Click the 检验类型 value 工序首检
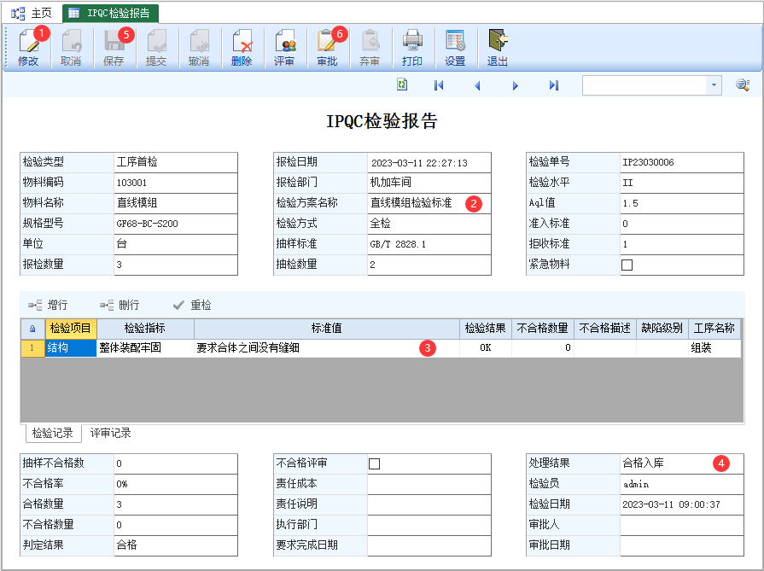This screenshot has height=571, width=764. pyautogui.click(x=175, y=162)
